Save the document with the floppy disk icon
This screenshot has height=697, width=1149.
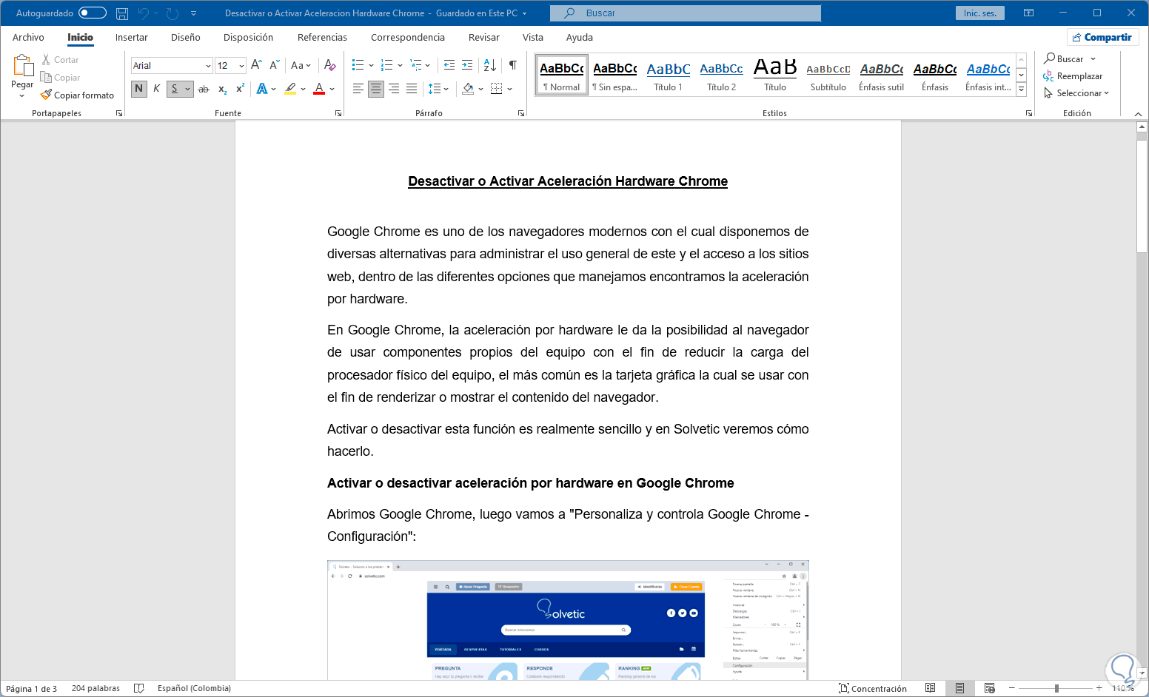click(122, 13)
